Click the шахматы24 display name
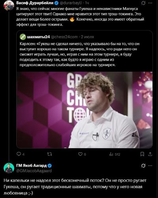 point(38,37)
